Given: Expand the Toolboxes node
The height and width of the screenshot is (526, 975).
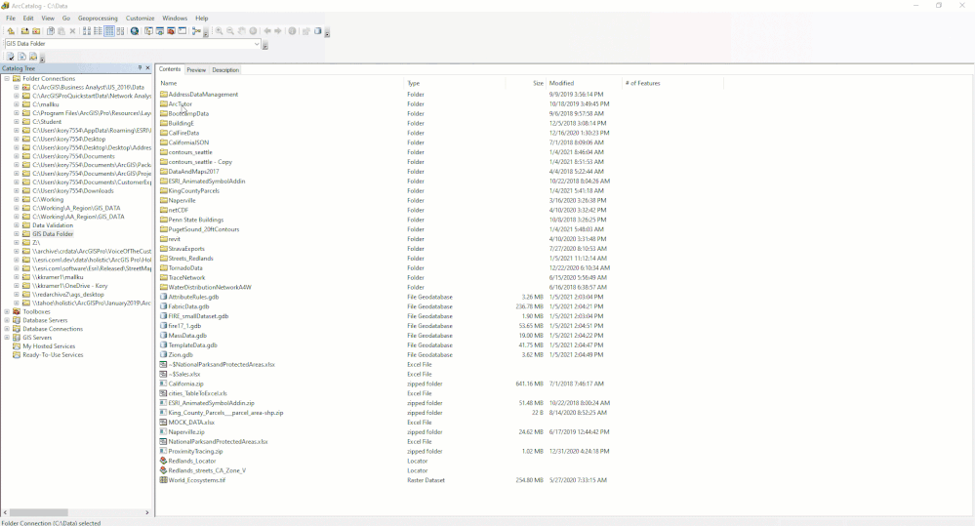Looking at the screenshot, I should click(x=7, y=311).
